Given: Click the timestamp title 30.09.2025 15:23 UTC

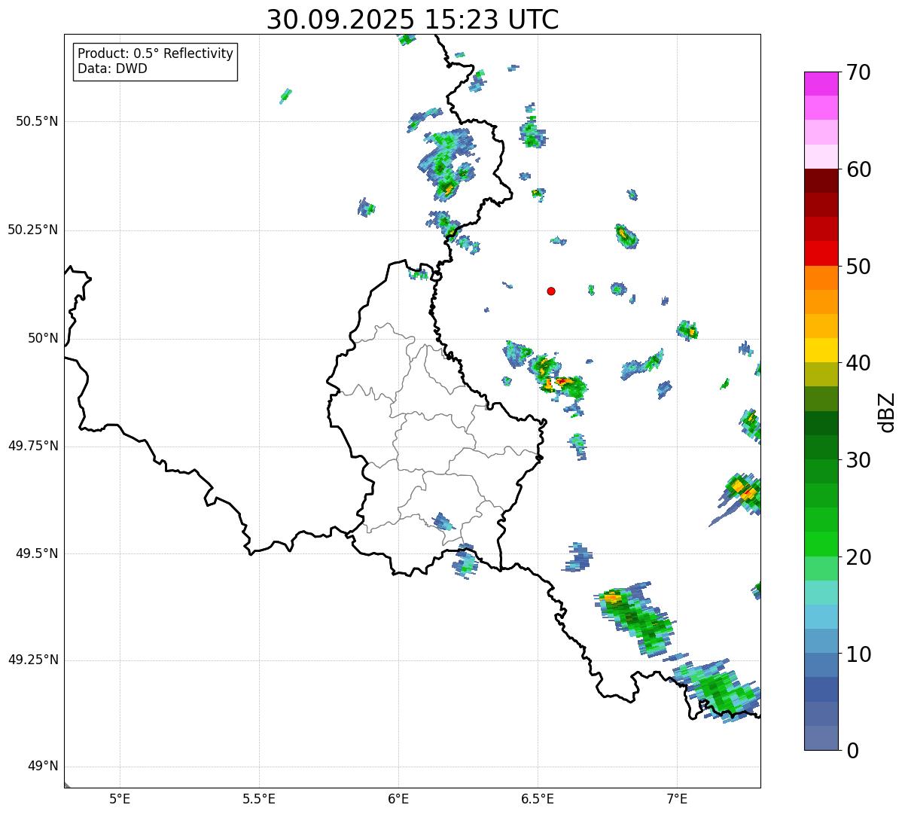Looking at the screenshot, I should (x=413, y=20).
